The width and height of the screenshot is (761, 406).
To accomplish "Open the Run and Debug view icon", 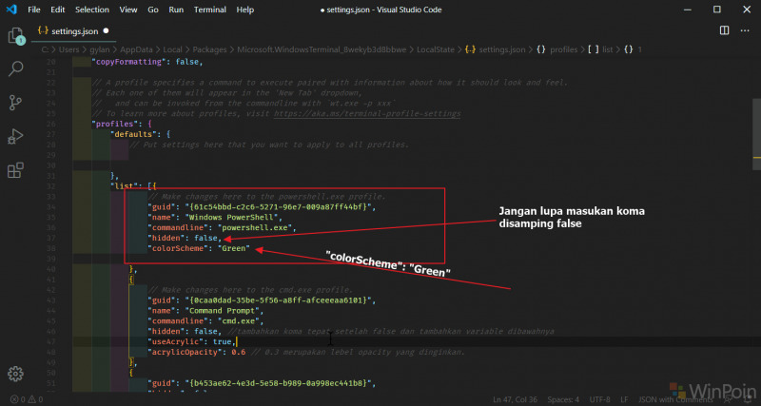I will coord(15,137).
